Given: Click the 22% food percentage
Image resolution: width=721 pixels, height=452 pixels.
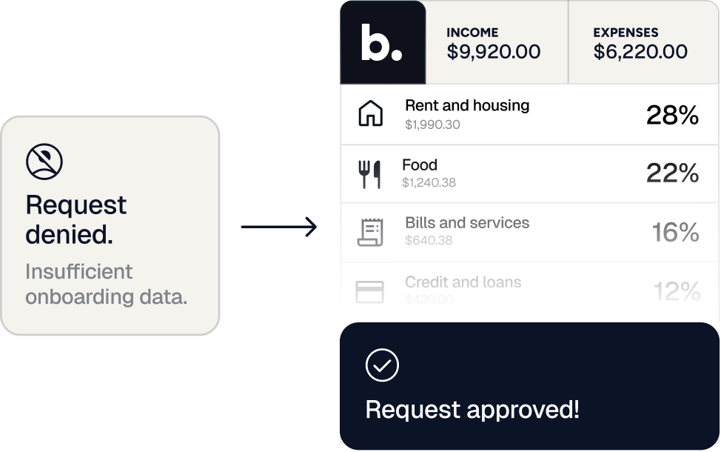Looking at the screenshot, I should (x=672, y=173).
